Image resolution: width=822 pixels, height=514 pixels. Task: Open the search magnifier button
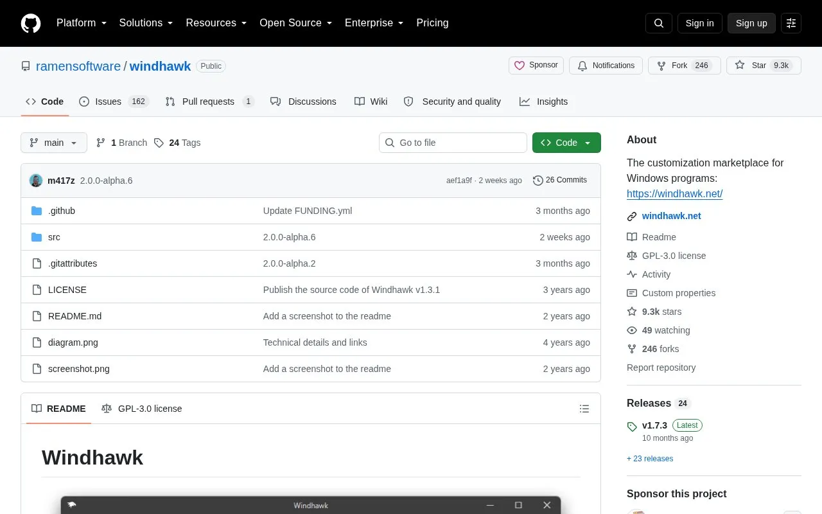659,23
